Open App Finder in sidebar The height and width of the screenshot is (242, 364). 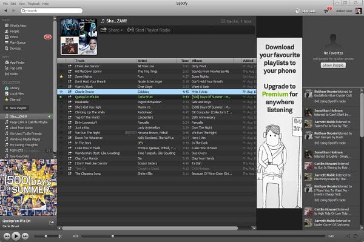tap(15, 62)
